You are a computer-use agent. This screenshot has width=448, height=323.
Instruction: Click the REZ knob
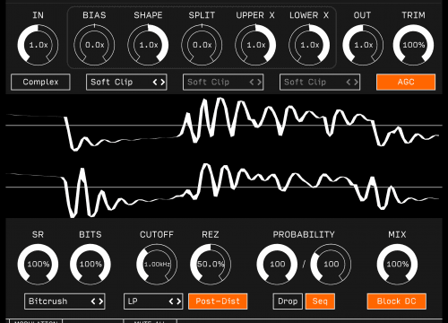[x=211, y=265]
